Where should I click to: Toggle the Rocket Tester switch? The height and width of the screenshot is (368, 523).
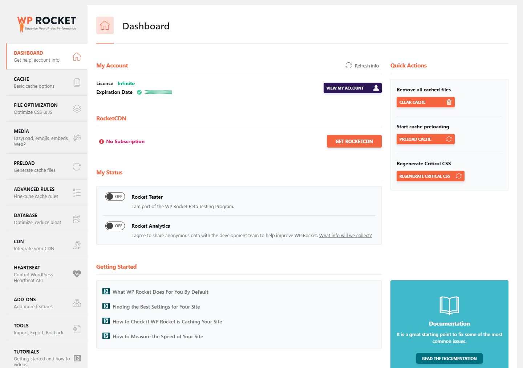pos(115,197)
